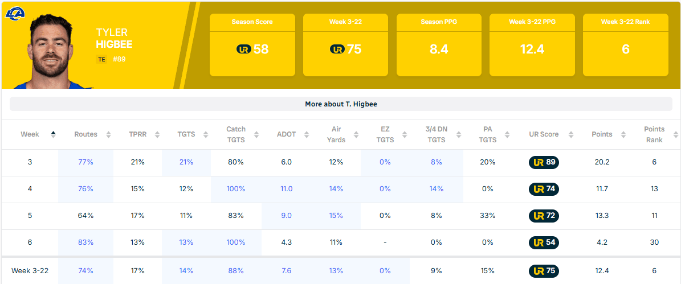Sort by Catch TGTS column arrows
The height and width of the screenshot is (284, 681).
coord(256,134)
